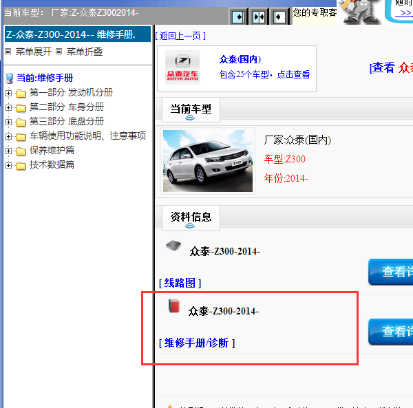Click 众泰-Z300-2014- title above 维修手册/诊断

pyautogui.click(x=224, y=312)
